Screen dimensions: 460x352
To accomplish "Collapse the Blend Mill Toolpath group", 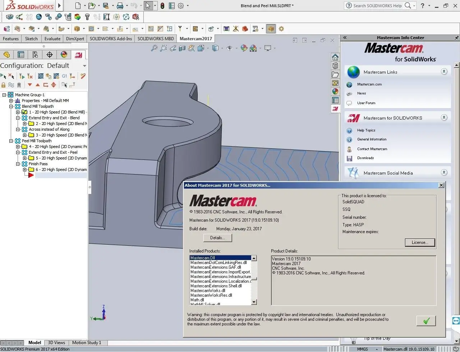I will point(11,106).
